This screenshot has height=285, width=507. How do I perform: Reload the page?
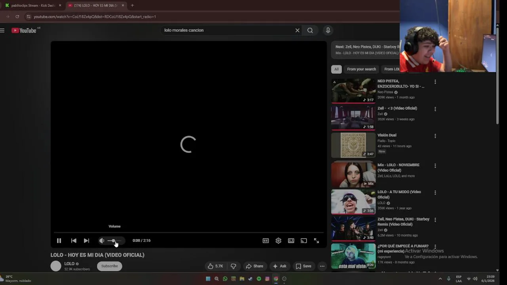(17, 17)
